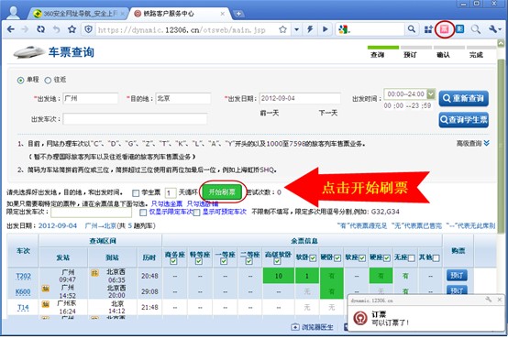Screen dimensions: 508x339
Task: Click the browser back arrow icon
Action: pyautogui.click(x=11, y=29)
